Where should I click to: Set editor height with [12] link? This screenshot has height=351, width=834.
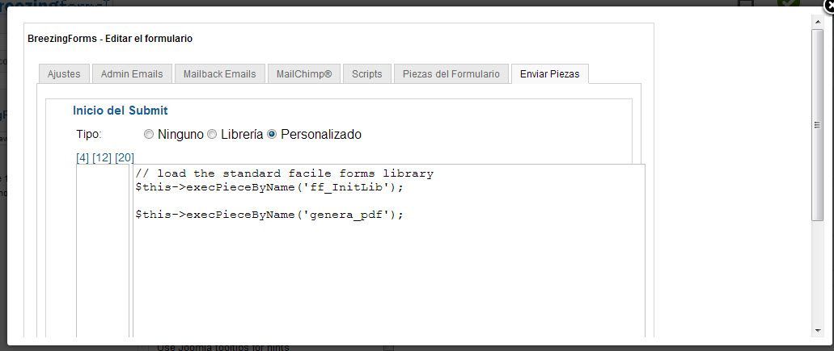102,157
